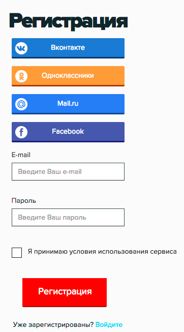Focus the 'Введите Ваш e-mail' field

click(x=68, y=171)
